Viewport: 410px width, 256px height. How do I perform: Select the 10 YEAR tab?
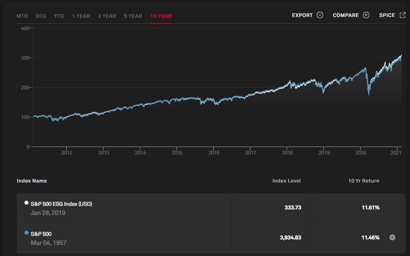pos(161,16)
